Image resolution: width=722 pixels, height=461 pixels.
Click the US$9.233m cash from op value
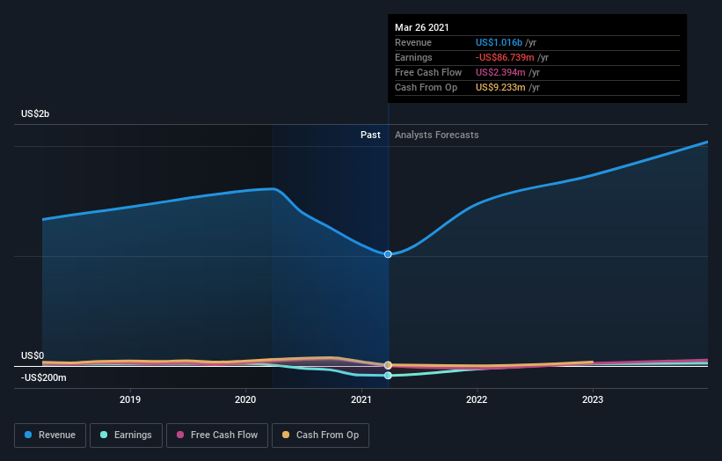[x=500, y=87]
